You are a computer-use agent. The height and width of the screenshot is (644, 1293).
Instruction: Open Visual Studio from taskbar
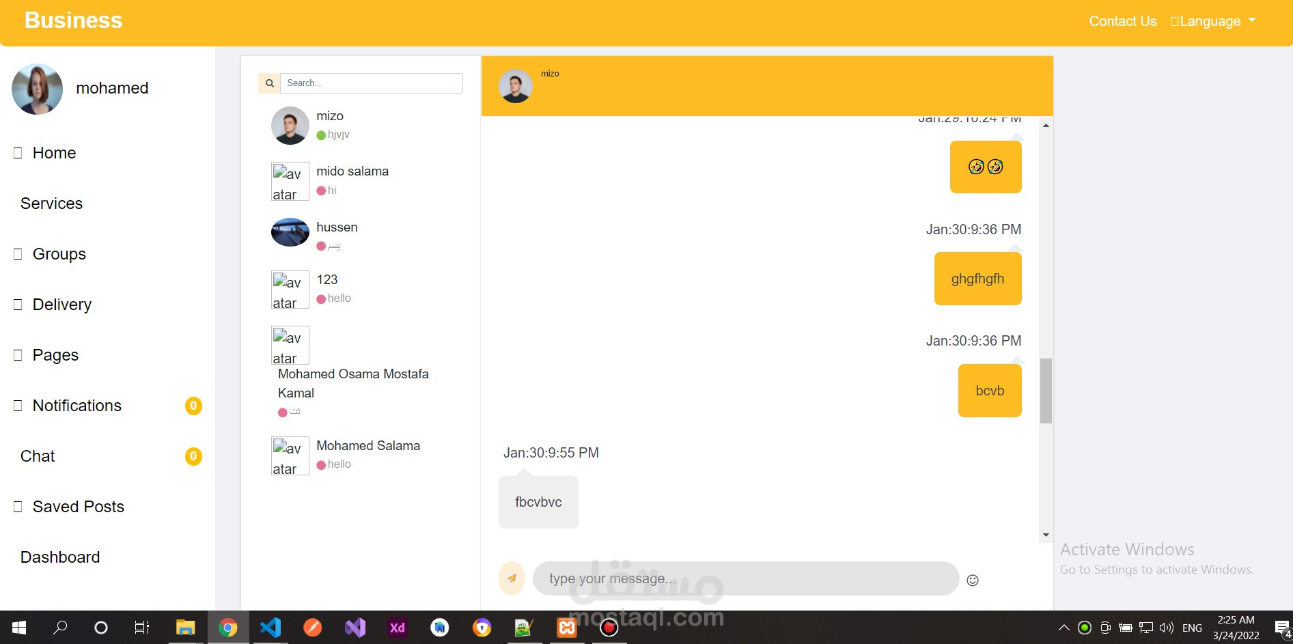pyautogui.click(x=355, y=628)
